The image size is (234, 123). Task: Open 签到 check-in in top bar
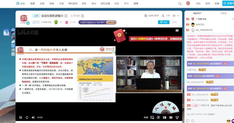(x=208, y=4)
